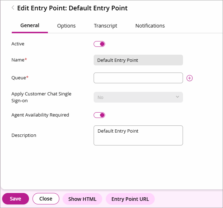Open the Notifications tab
223x208 pixels.
[150, 26]
